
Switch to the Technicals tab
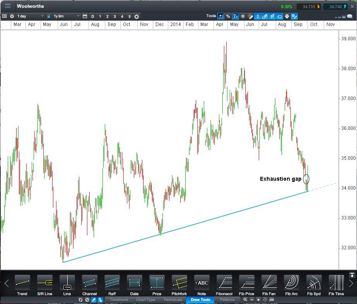(x=173, y=300)
